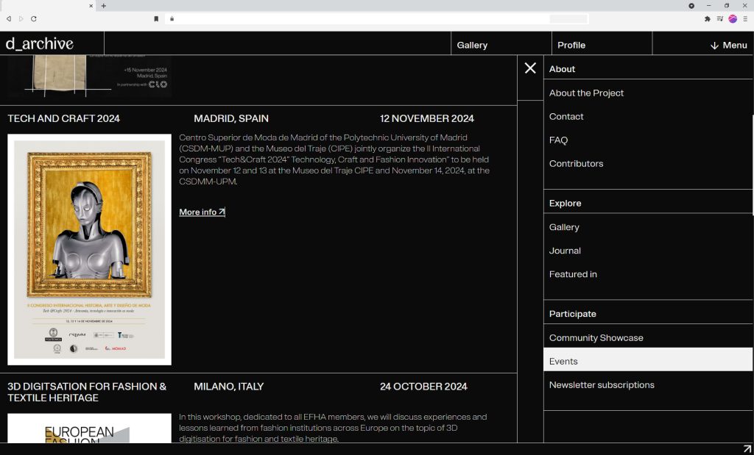754x455 pixels.
Task: Click the 3D digitisation workshop description text
Action: 333,428
